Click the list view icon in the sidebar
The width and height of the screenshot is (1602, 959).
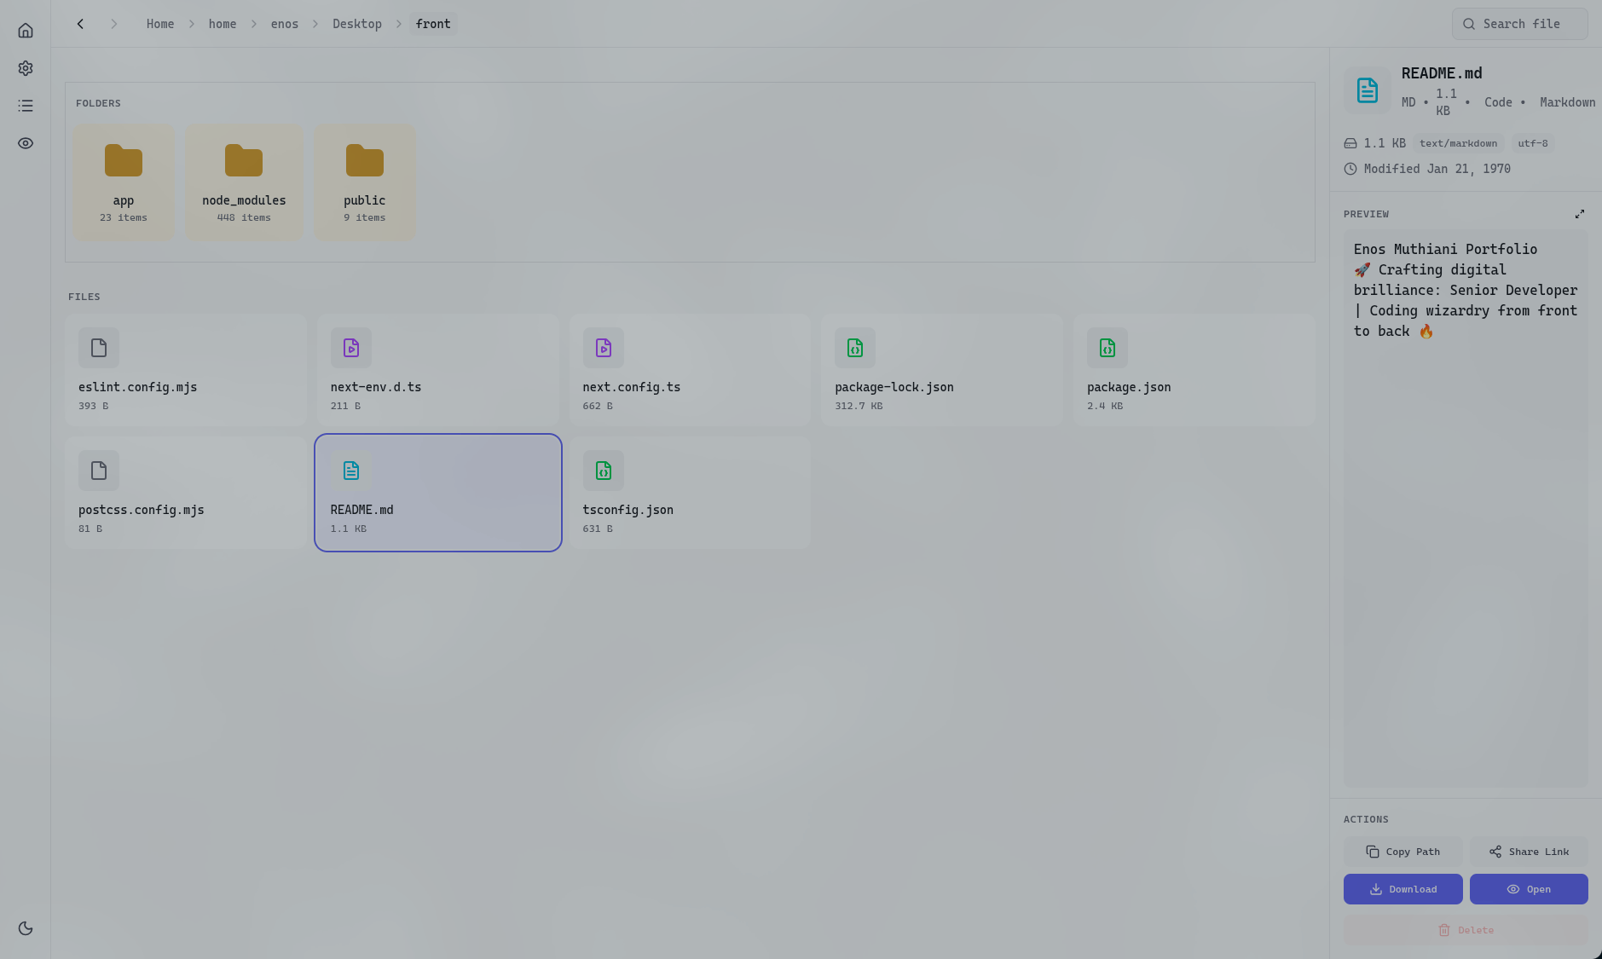point(26,106)
